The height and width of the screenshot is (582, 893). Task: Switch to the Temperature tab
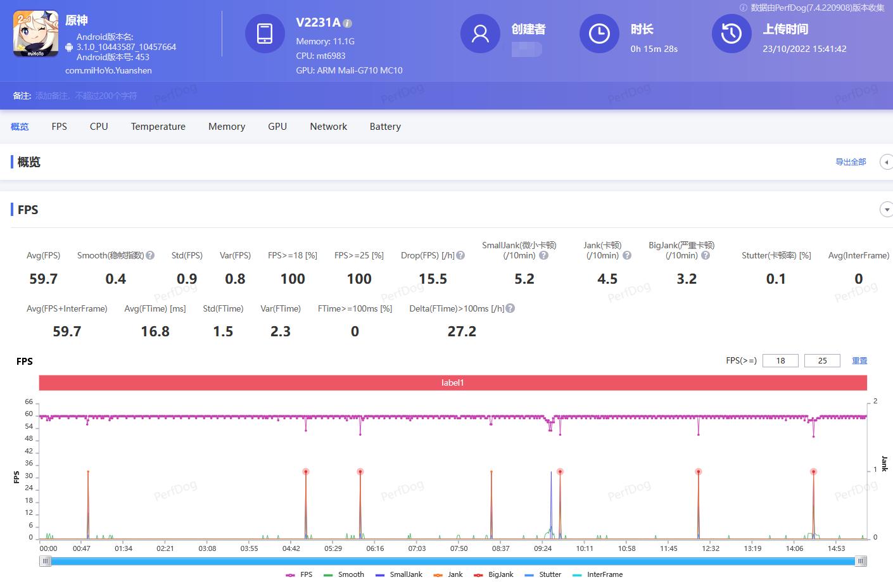pyautogui.click(x=158, y=127)
